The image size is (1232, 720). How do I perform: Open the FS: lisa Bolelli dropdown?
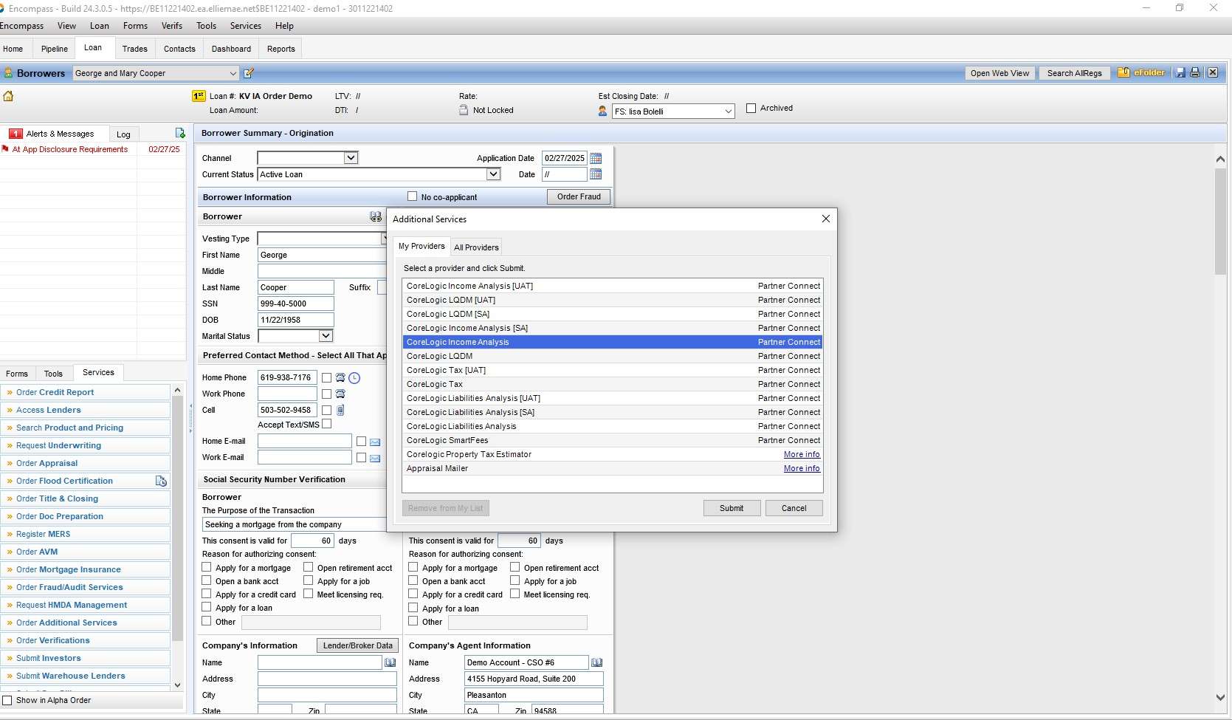click(728, 112)
